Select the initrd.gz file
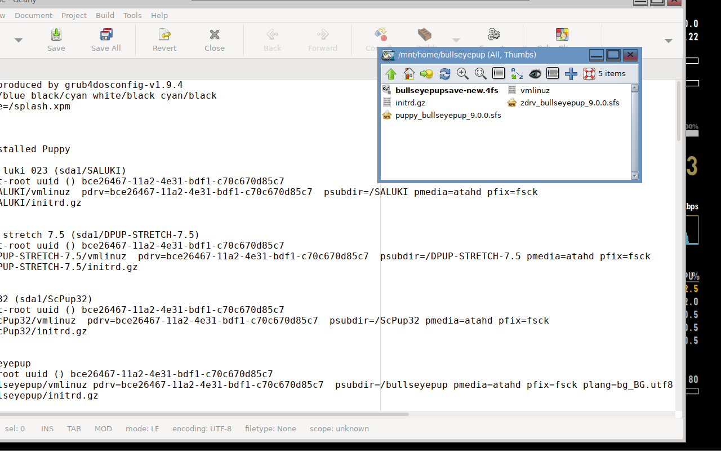The height and width of the screenshot is (451, 721). 403,103
